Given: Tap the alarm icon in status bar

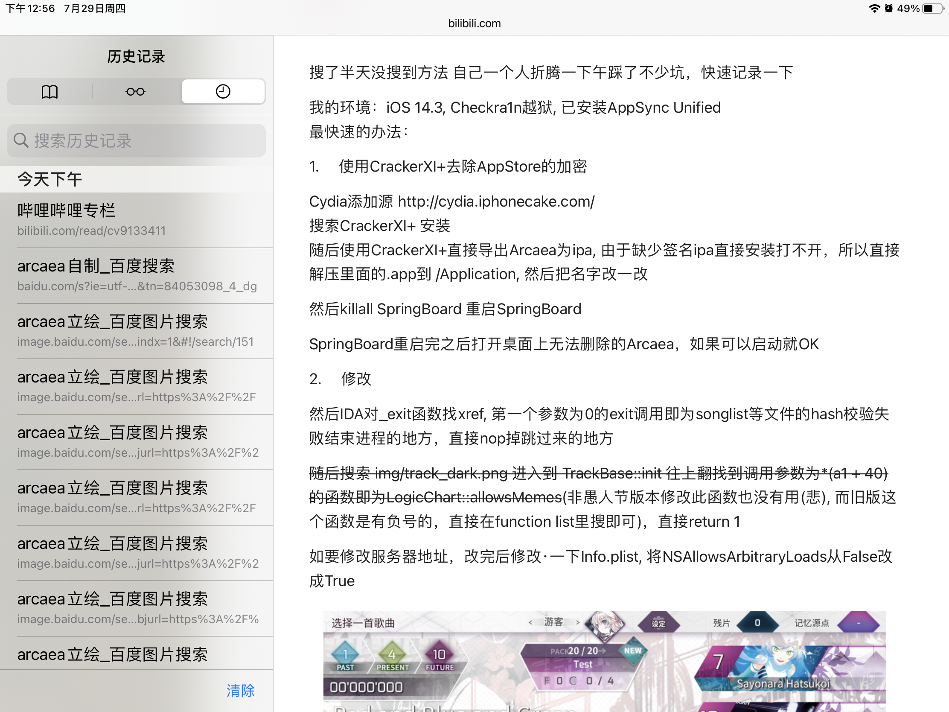Looking at the screenshot, I should 888,9.
